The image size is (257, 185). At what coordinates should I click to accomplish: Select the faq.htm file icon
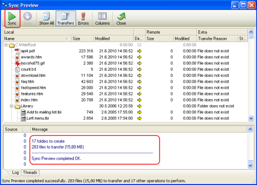17,82
